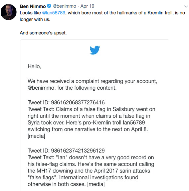Open the embedded email screenshot image

(94, 115)
